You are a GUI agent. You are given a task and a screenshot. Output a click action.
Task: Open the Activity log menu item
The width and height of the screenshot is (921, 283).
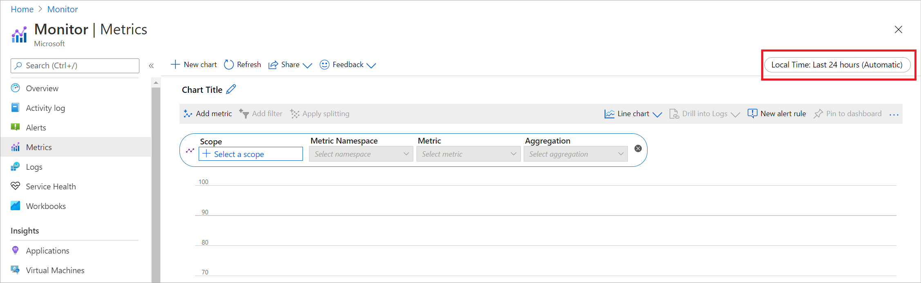[x=45, y=108]
